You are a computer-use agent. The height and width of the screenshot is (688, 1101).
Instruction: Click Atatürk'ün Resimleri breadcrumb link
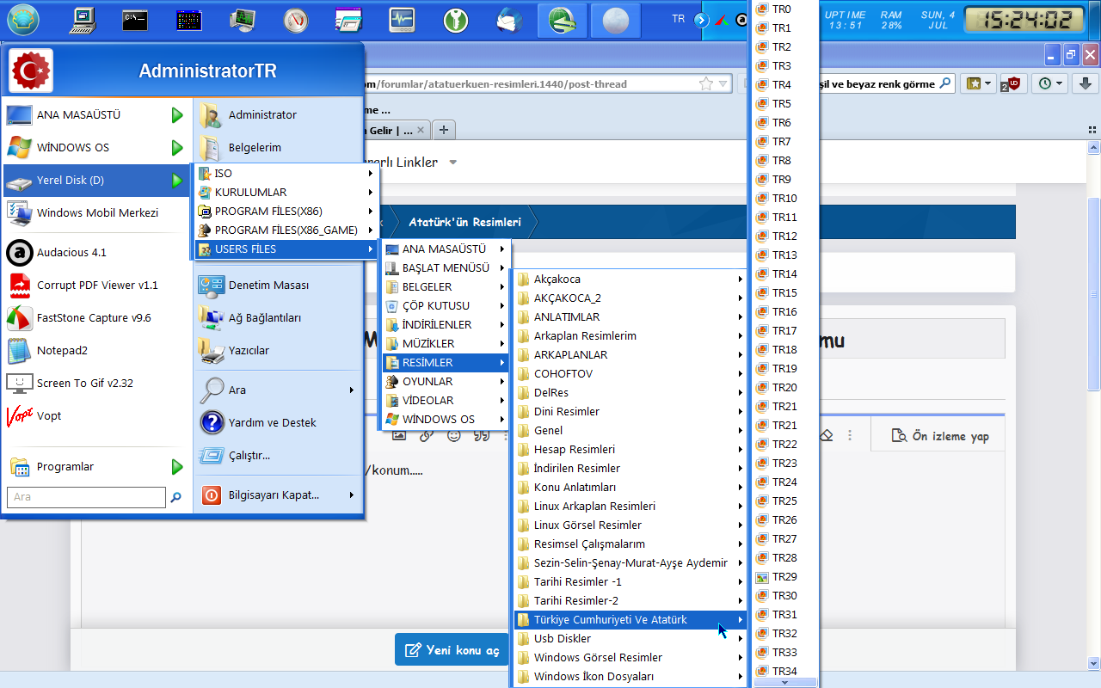click(x=464, y=222)
